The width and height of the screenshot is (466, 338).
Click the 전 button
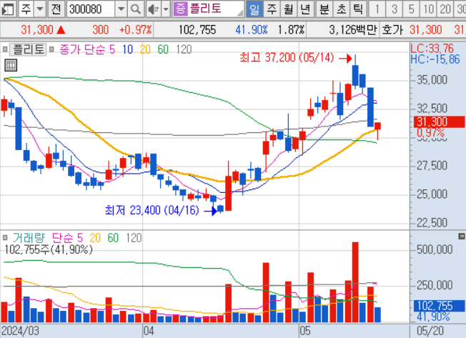click(56, 9)
